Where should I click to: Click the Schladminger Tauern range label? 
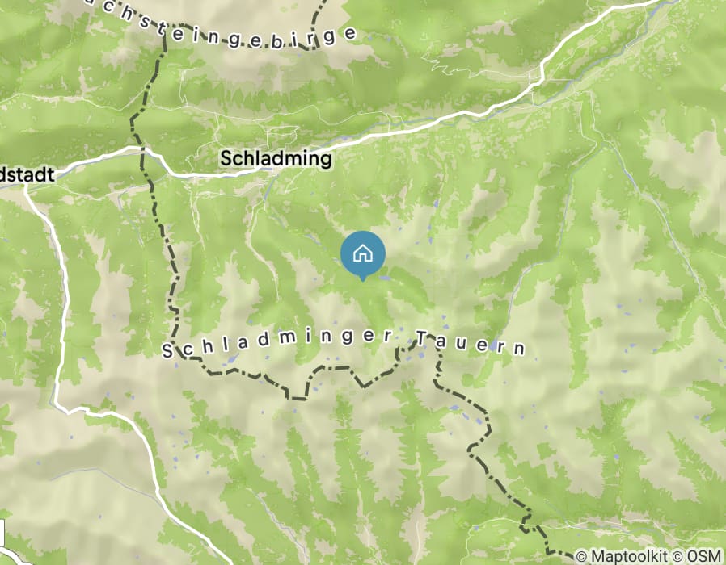(x=344, y=344)
